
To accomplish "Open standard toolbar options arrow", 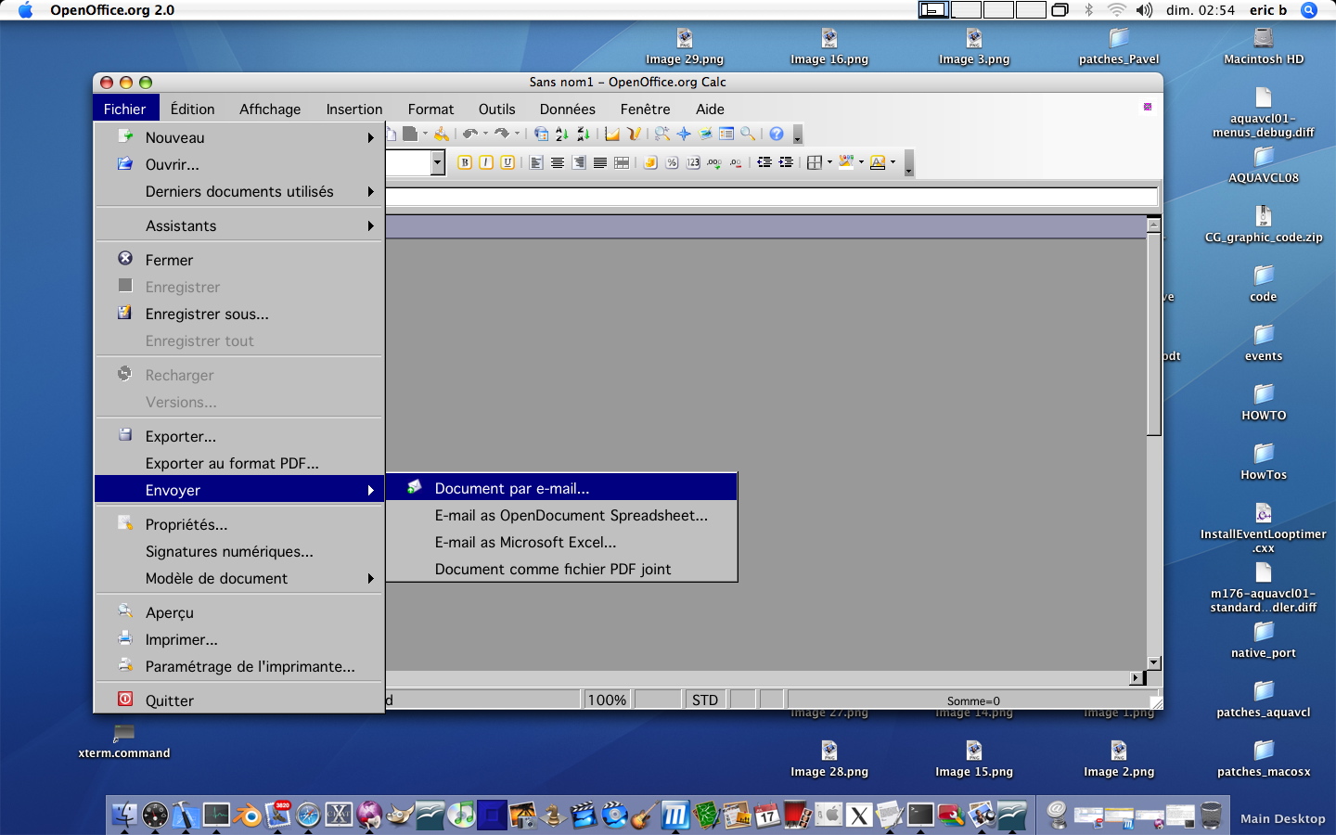I will point(797,135).
